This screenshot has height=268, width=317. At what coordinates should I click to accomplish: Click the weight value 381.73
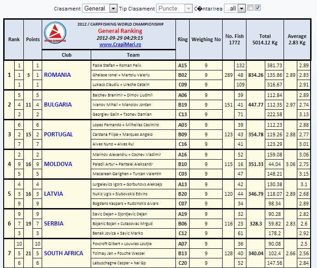(274, 65)
